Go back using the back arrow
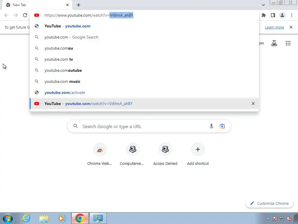 pyautogui.click(x=6, y=15)
